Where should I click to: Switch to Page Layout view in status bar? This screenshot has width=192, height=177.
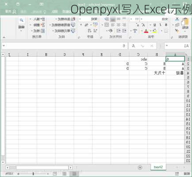coord(64,174)
